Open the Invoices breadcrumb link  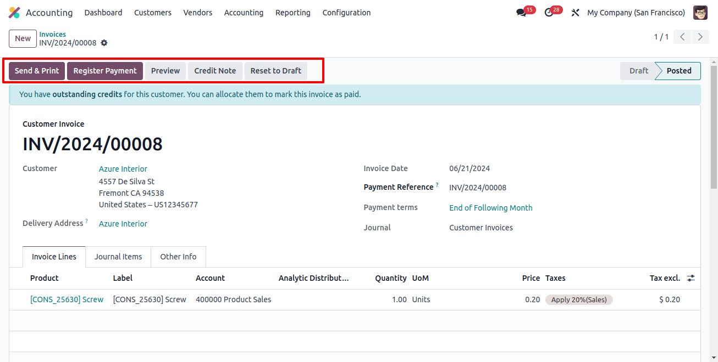point(52,34)
